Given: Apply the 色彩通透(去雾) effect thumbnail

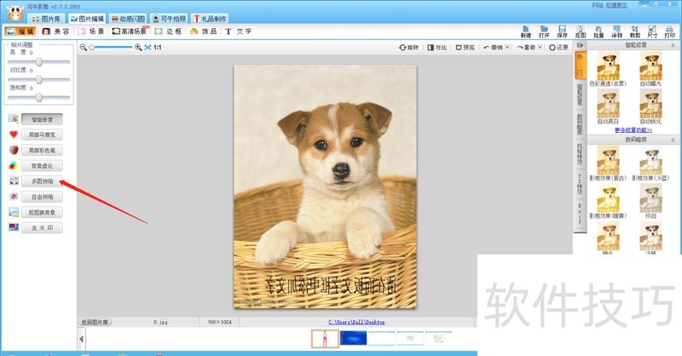Looking at the screenshot, I should [609, 68].
